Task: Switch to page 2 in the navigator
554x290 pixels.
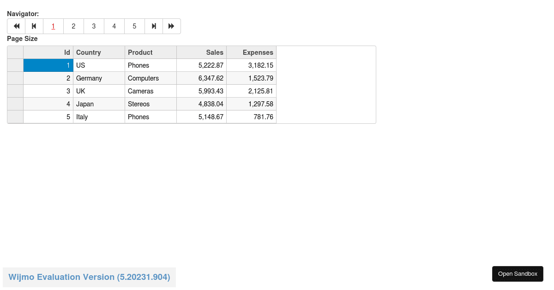Action: tap(73, 26)
